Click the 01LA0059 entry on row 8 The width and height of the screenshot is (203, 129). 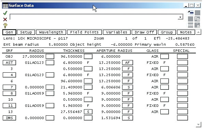tap(34, 94)
